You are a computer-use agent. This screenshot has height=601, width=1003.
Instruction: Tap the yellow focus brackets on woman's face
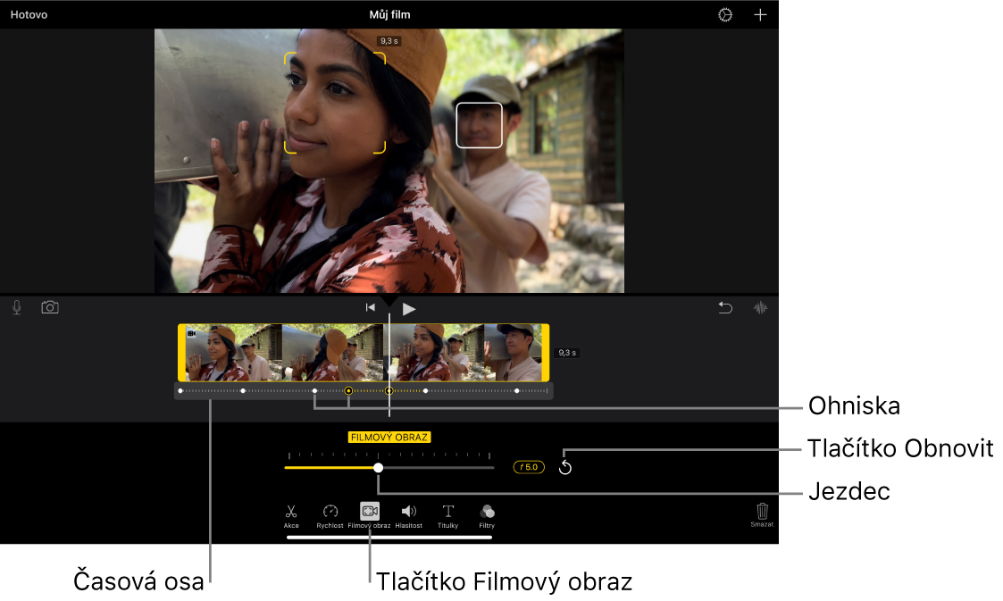tap(335, 103)
